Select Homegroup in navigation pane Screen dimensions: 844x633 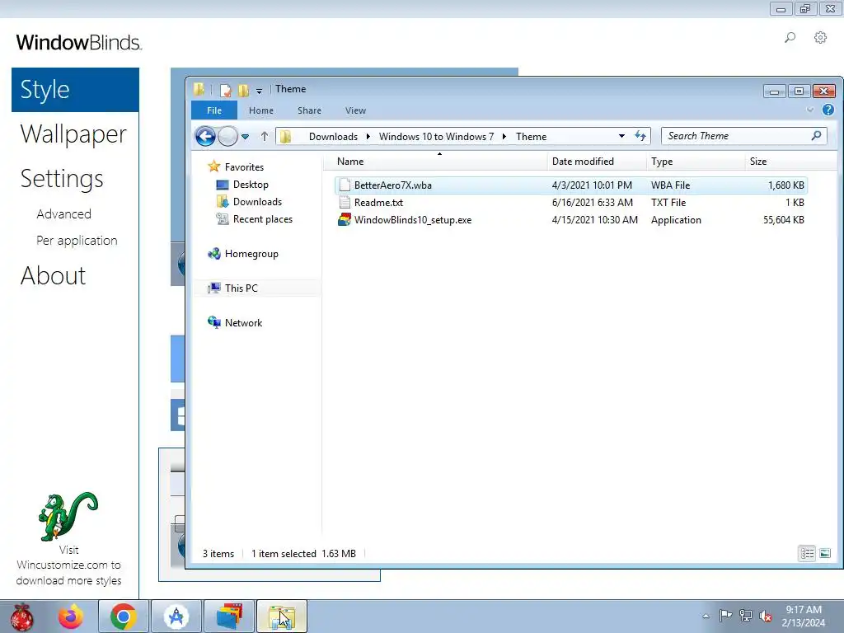coord(251,254)
